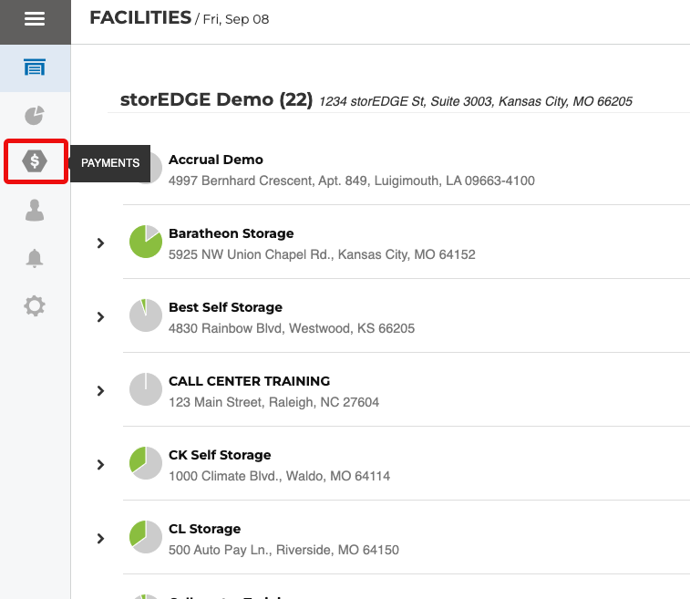Image resolution: width=690 pixels, height=599 pixels.
Task: Open the CL Storage facility link
Action: click(x=204, y=529)
